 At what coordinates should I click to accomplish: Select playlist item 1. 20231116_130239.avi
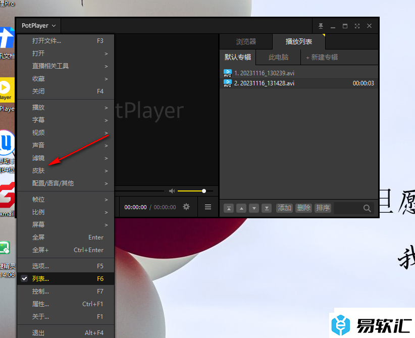pyautogui.click(x=299, y=73)
